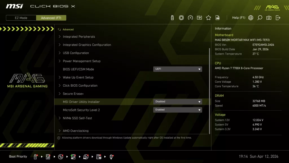Click System 3.3V value '3.240 V'
The height and width of the screenshot is (163, 289).
257,129
